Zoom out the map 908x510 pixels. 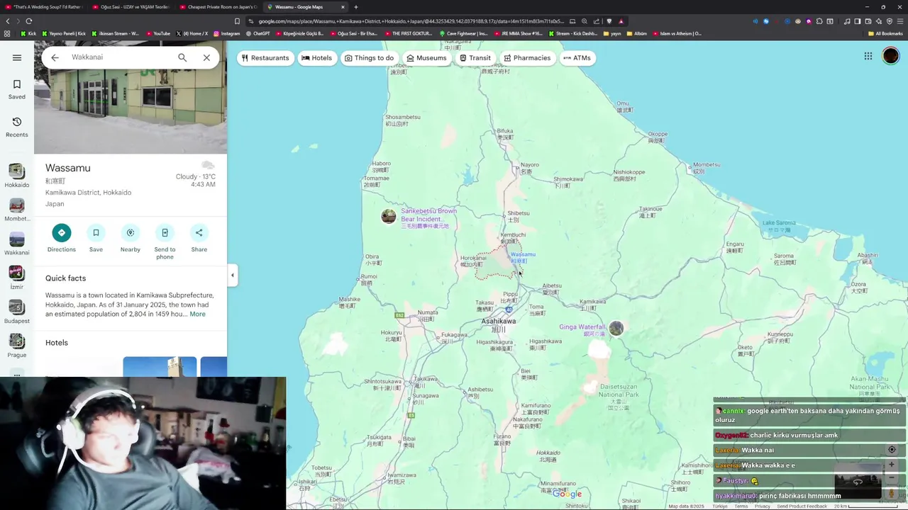[x=892, y=477]
